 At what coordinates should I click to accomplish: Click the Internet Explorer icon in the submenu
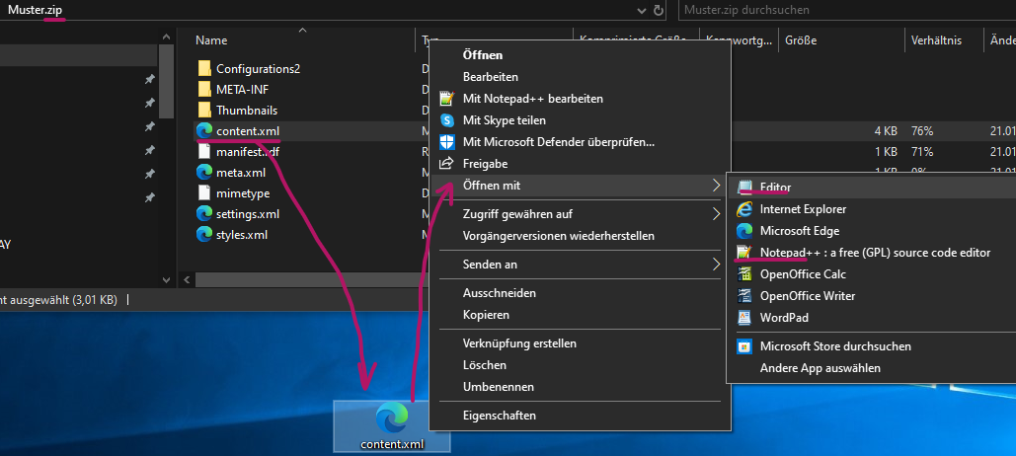click(744, 209)
